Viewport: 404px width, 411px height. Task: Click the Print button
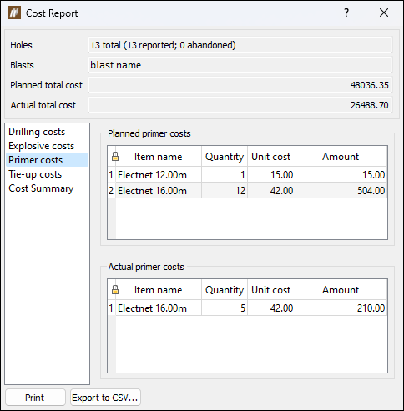(x=35, y=398)
